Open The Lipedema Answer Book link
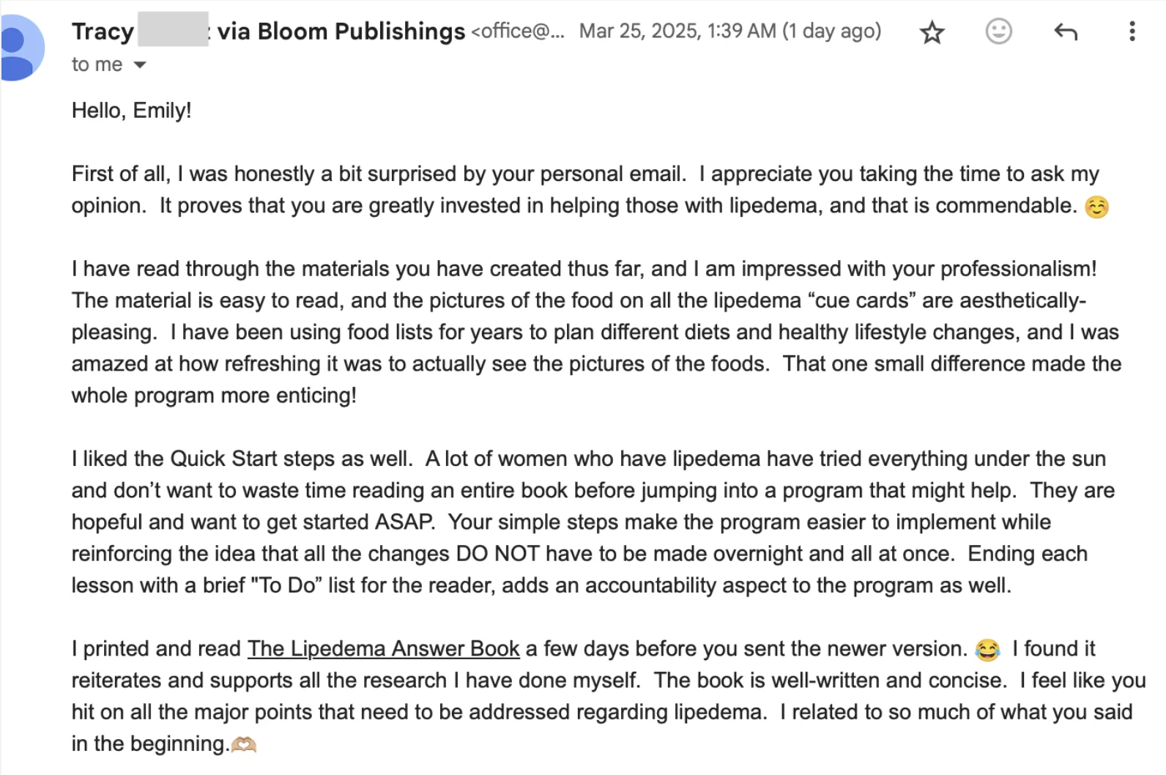Image resolution: width=1166 pixels, height=775 pixels. 383,649
